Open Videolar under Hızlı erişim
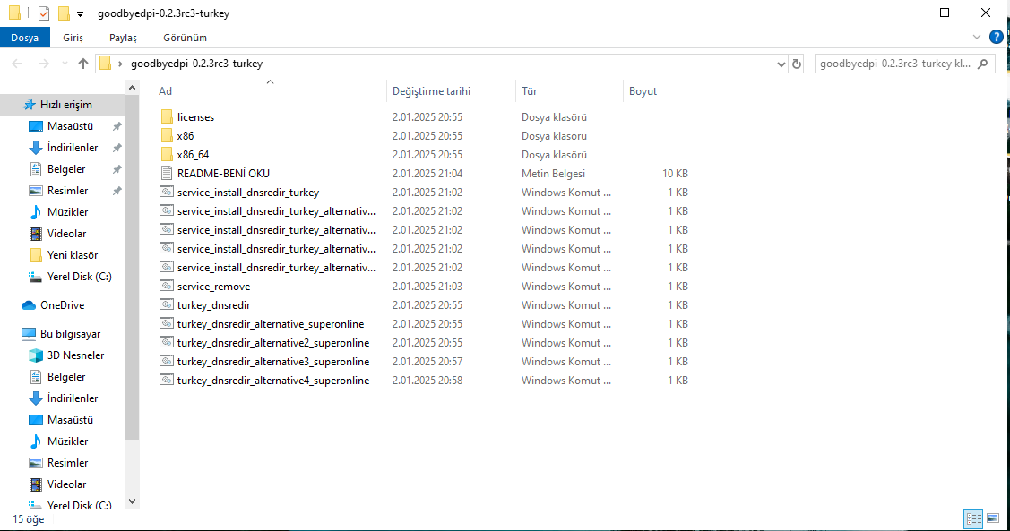1010x531 pixels. (x=66, y=234)
